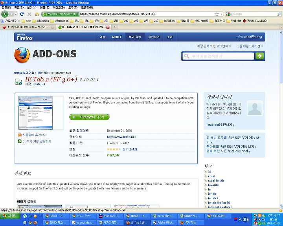
Task: Switch to Adobe Photoshop taskbar window
Action: pos(164,222)
